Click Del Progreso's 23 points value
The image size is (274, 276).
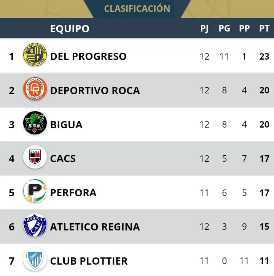point(264,56)
